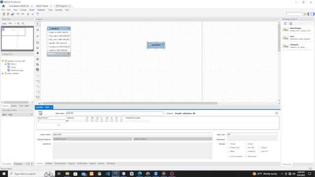This screenshot has height=177, width=315.
Task: Open Zoom app from taskbar
Action: coord(156,174)
